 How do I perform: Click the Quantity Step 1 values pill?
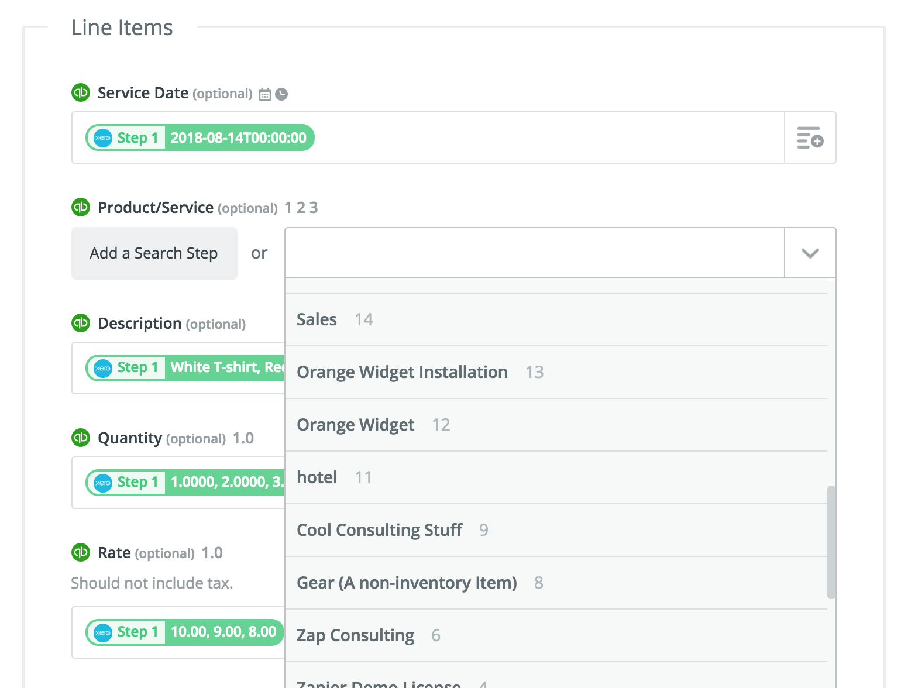(x=185, y=482)
